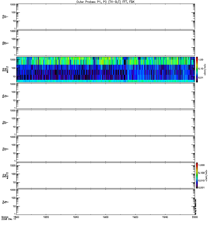
Task: Click color bar value 0.10
Action: click(x=201, y=69)
